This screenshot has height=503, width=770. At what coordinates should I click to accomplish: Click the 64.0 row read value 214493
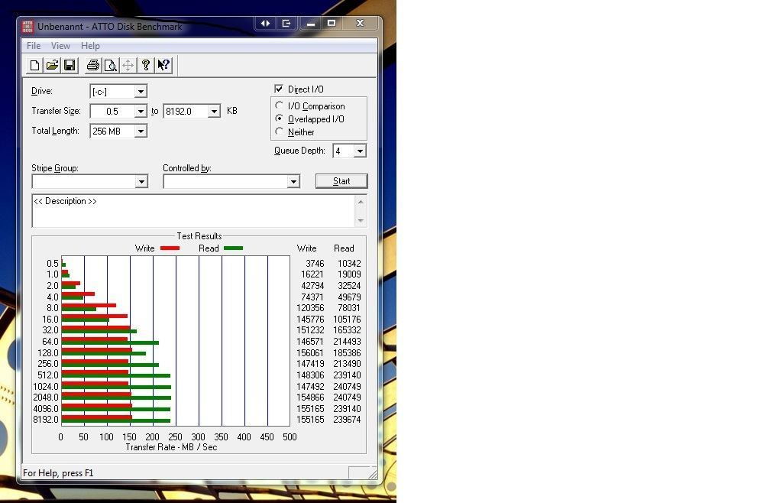click(x=347, y=342)
